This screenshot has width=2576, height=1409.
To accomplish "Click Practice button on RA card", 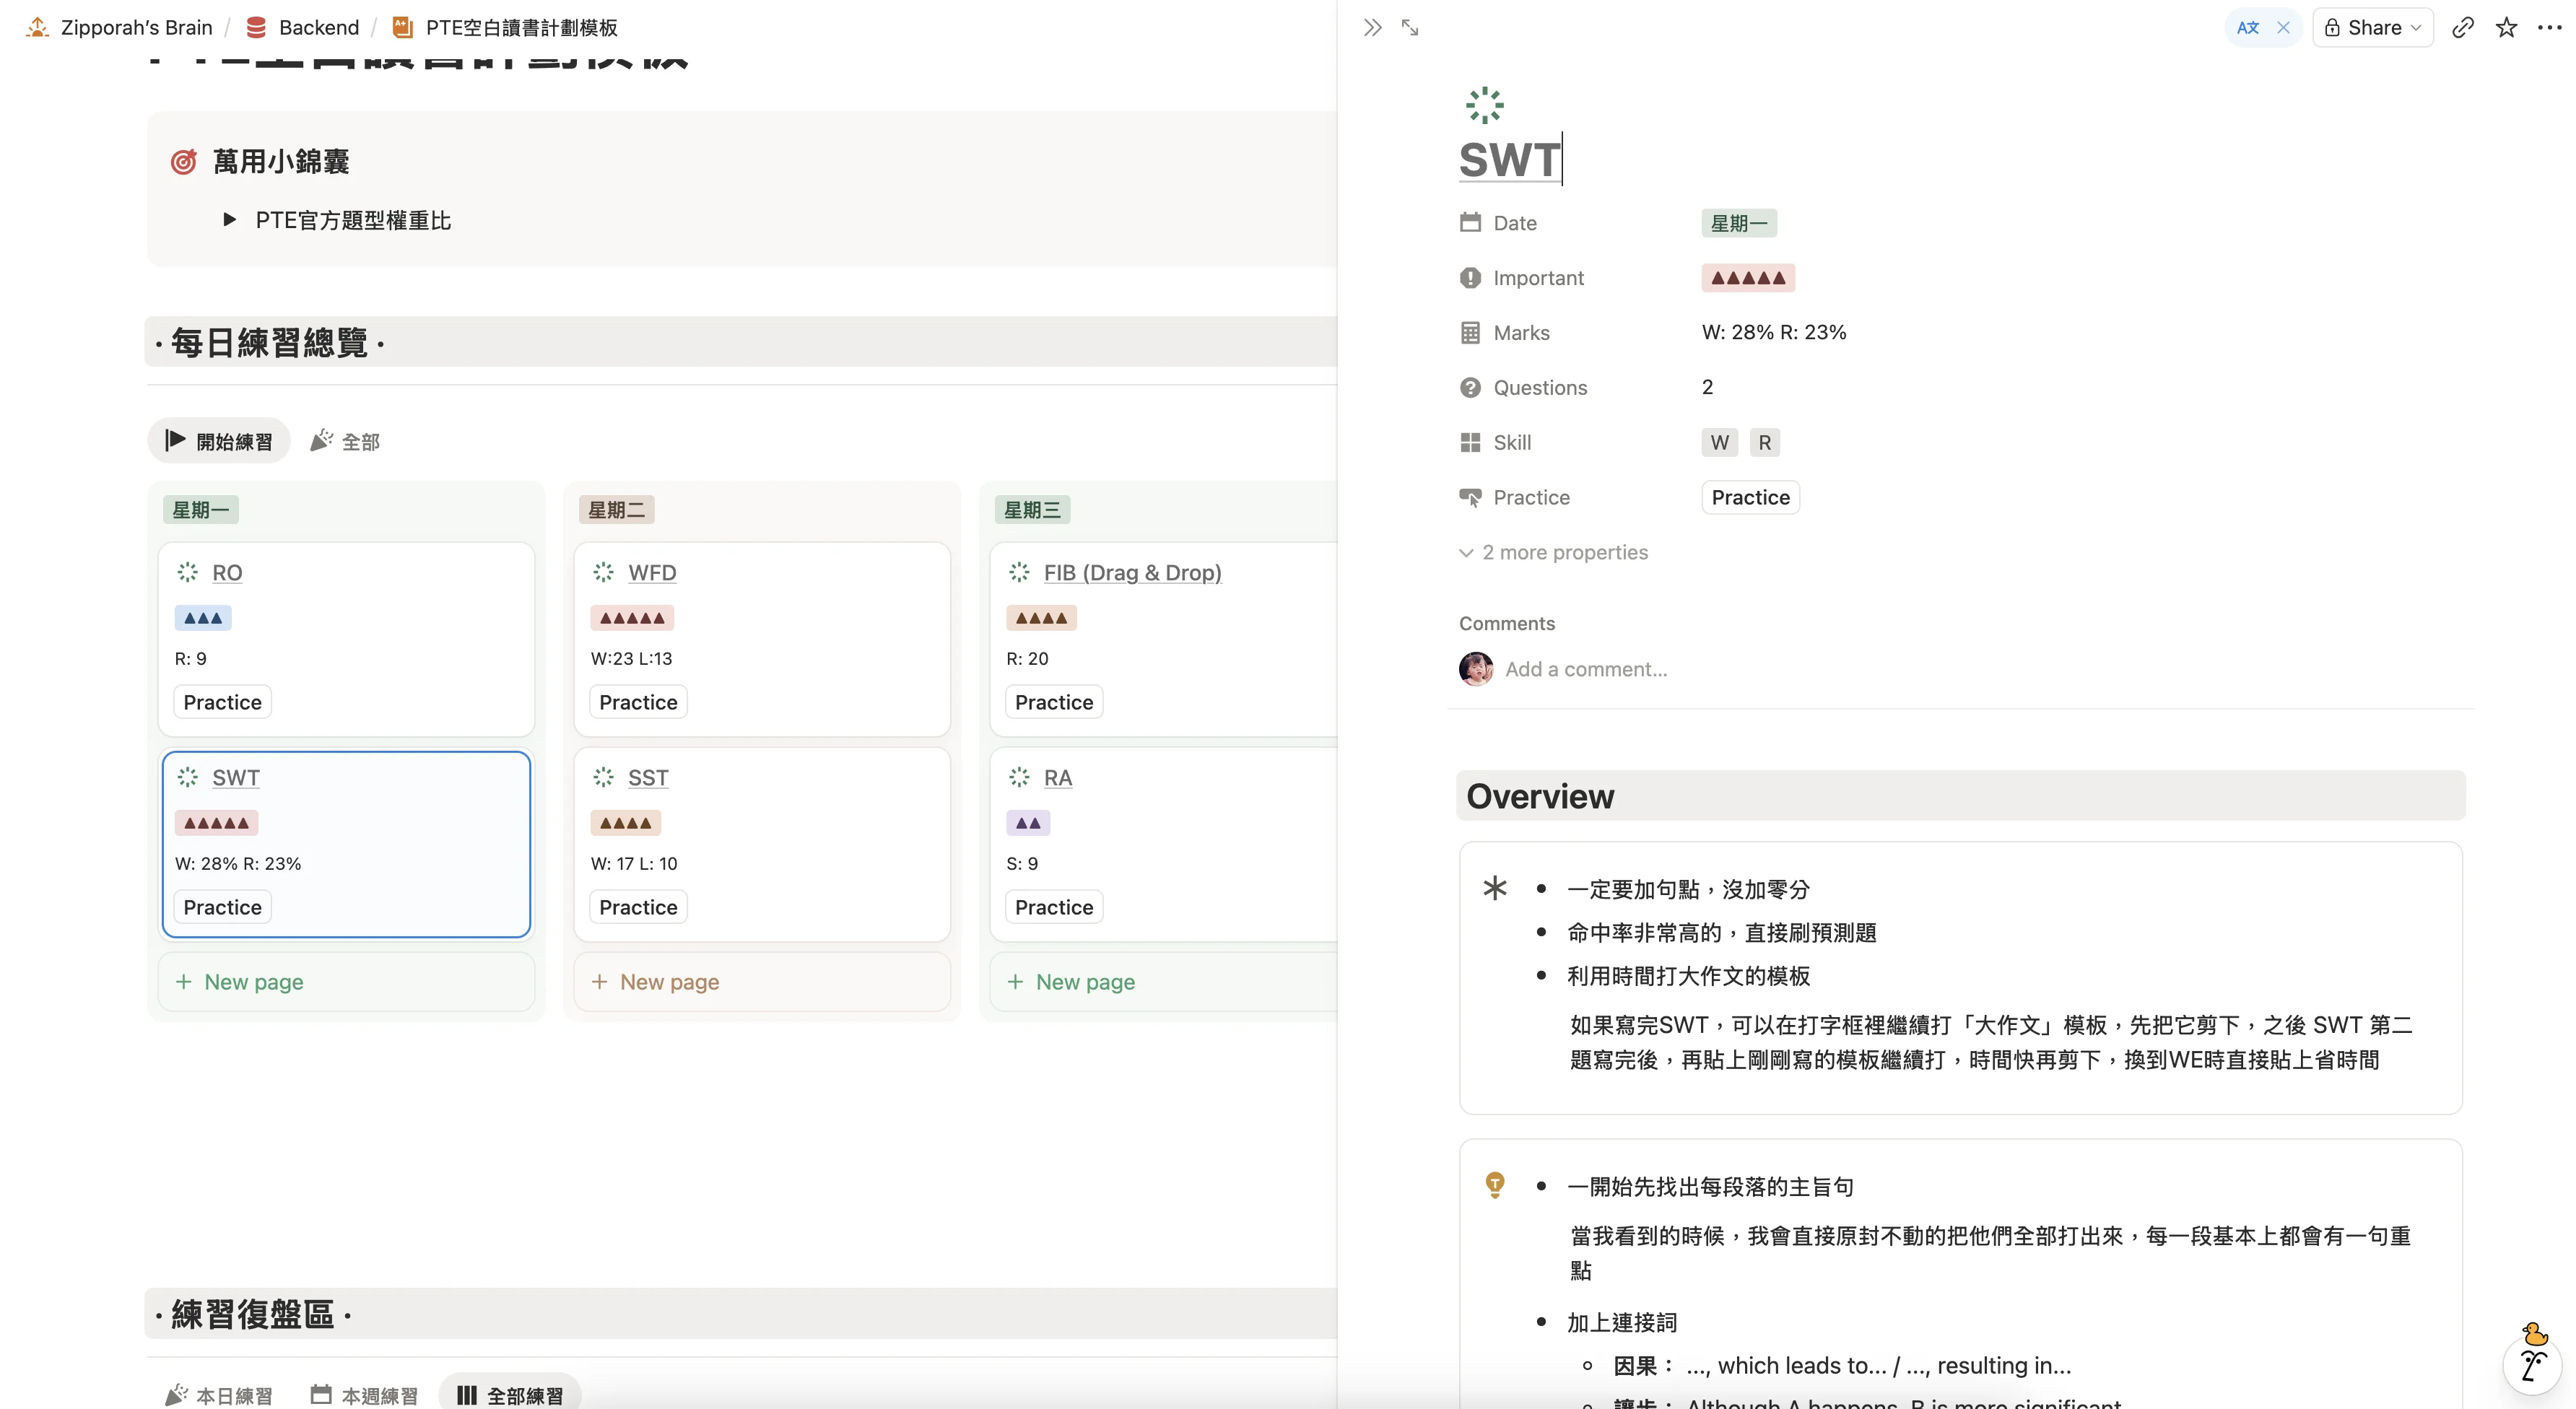I will tap(1054, 908).
